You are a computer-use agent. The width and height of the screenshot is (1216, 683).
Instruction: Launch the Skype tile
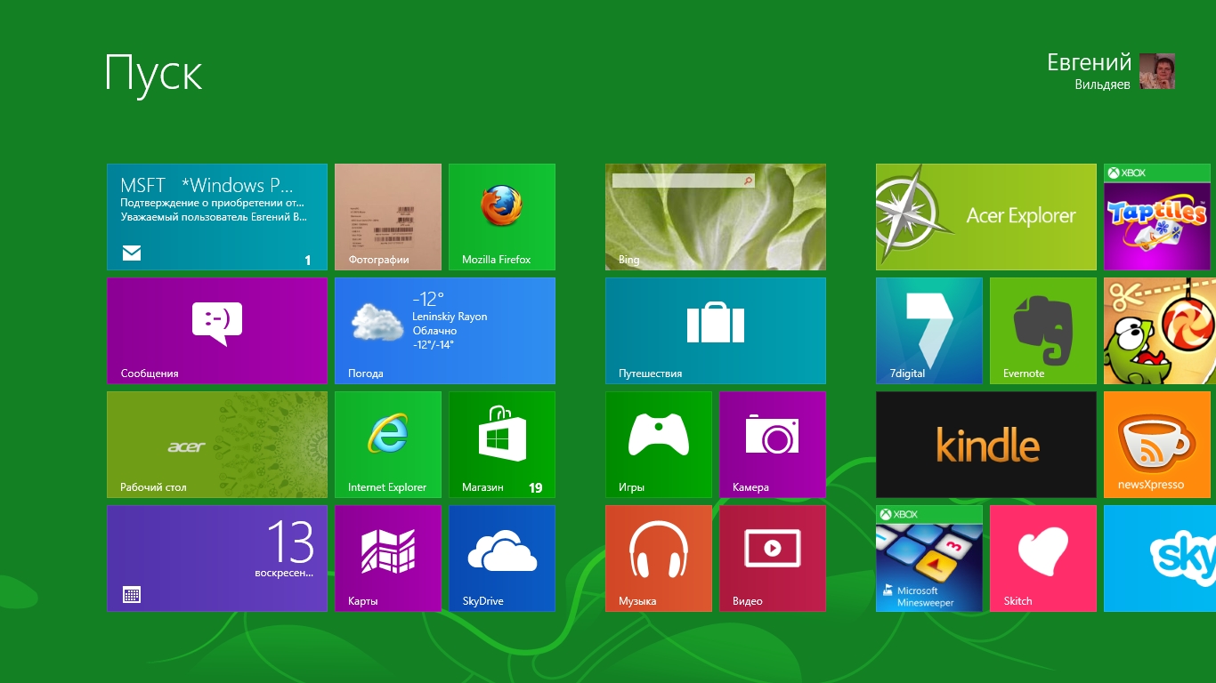pos(1160,558)
